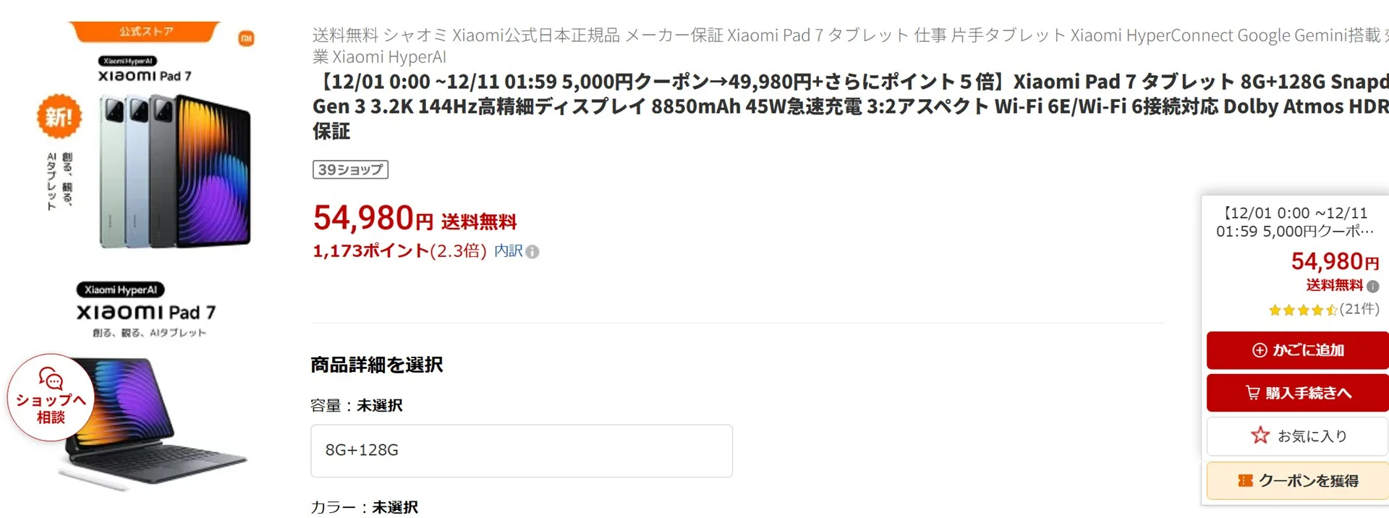This screenshot has height=518, width=1389.
Task: Click the 1,173ポイント (2.3倍) points text
Action: pyautogui.click(x=399, y=251)
